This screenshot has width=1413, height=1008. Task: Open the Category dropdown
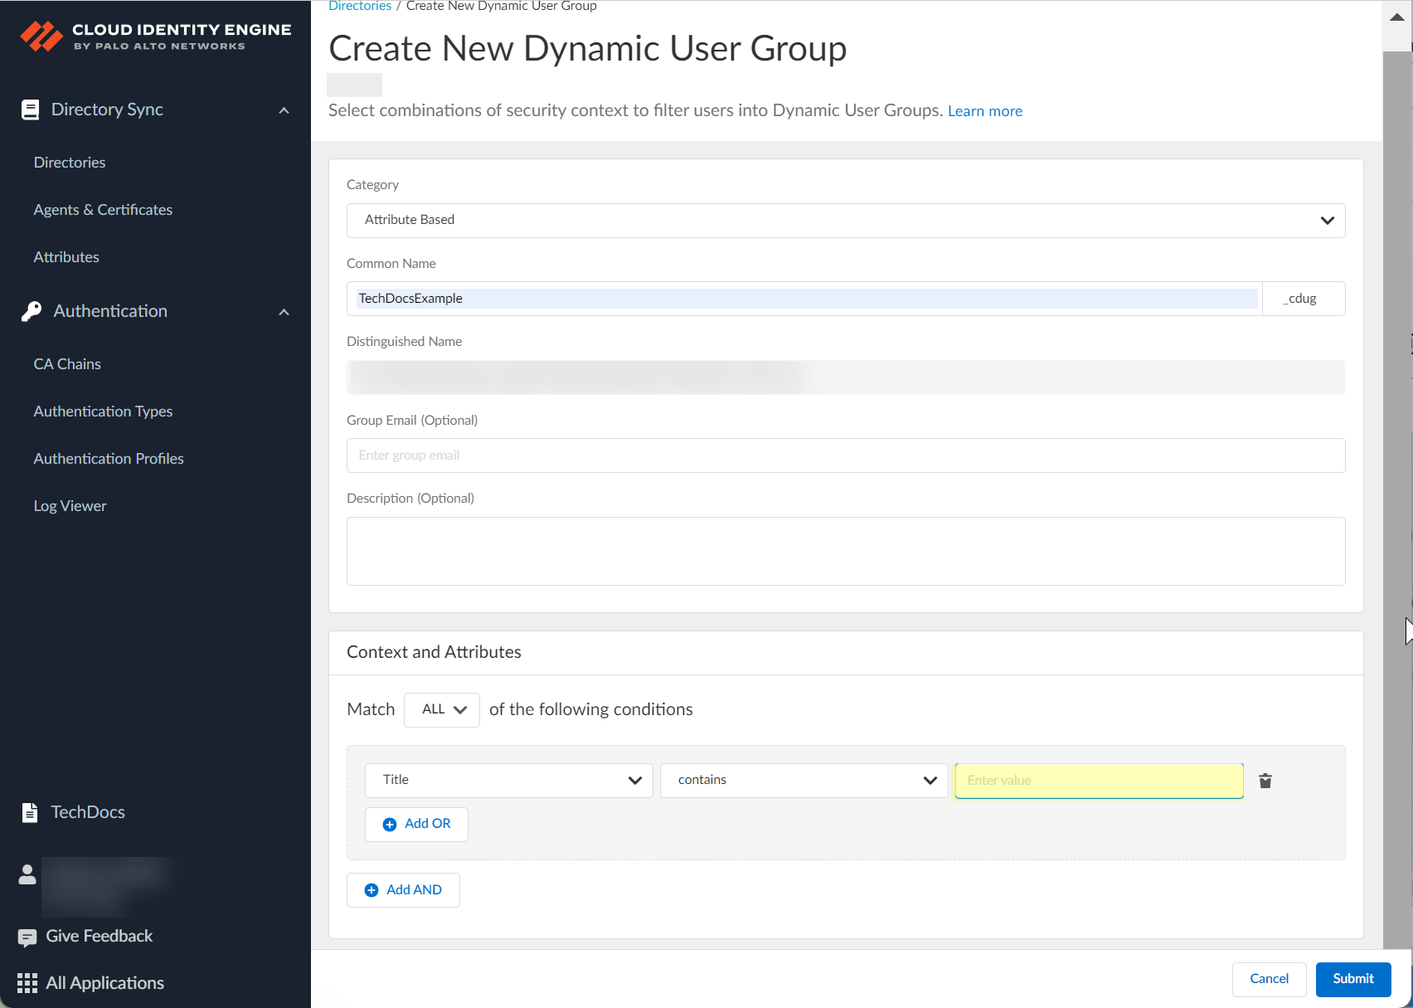[845, 221]
